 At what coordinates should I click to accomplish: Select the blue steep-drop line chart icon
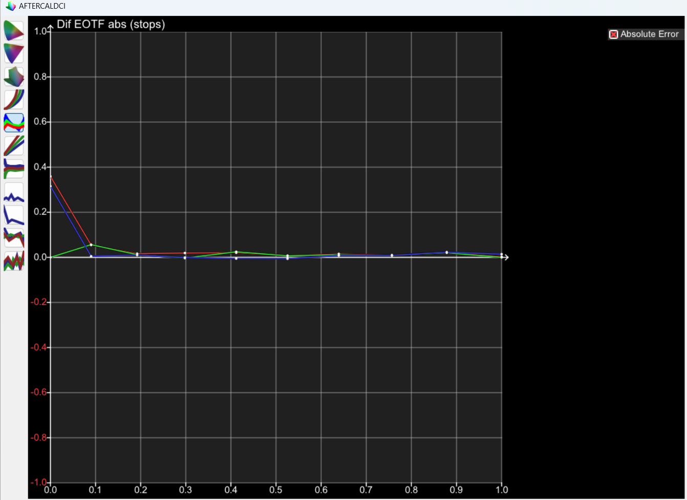pyautogui.click(x=14, y=215)
